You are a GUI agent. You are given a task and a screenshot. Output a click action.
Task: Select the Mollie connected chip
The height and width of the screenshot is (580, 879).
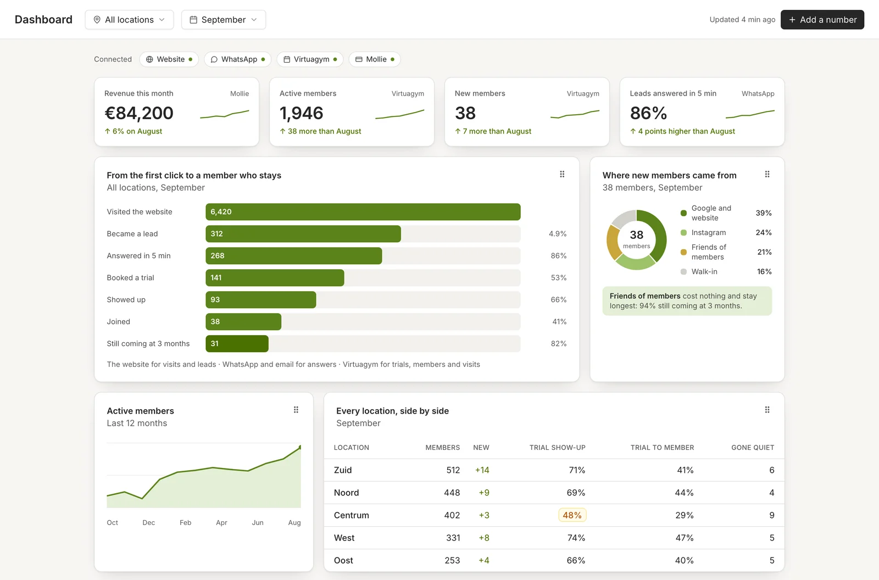375,59
